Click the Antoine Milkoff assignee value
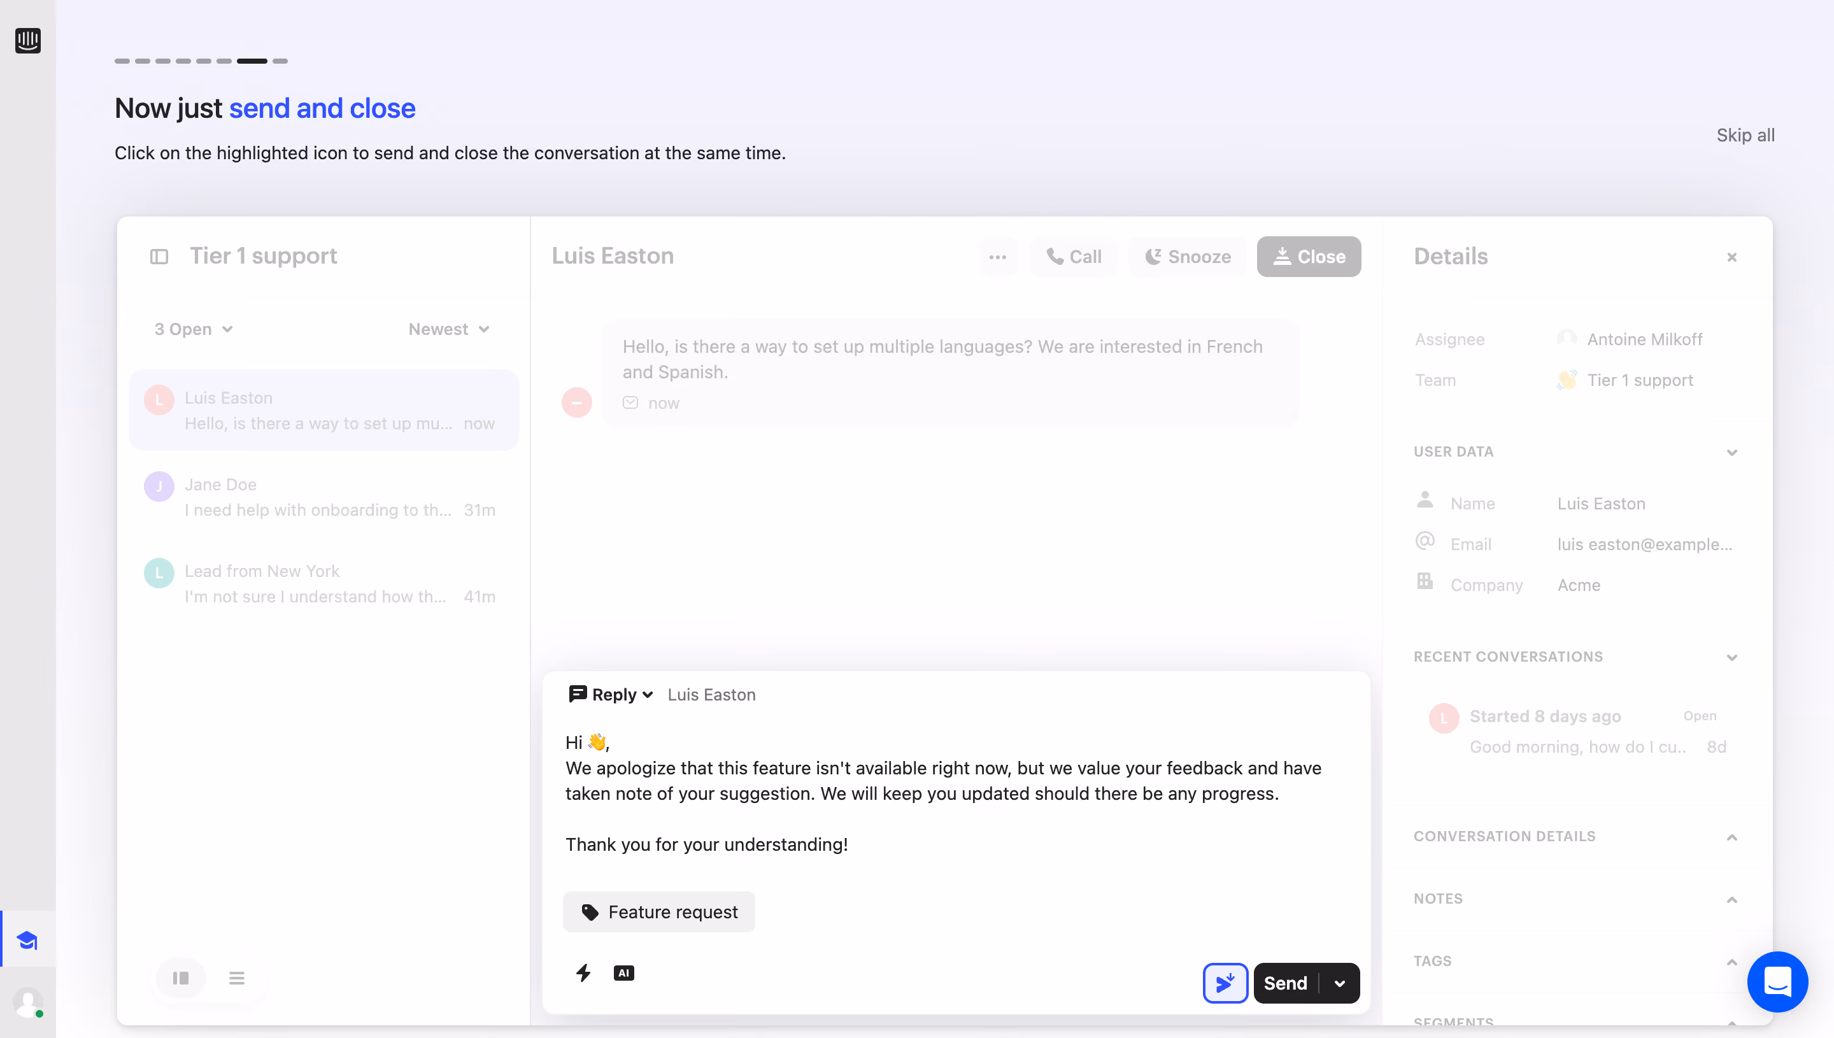 point(1644,339)
